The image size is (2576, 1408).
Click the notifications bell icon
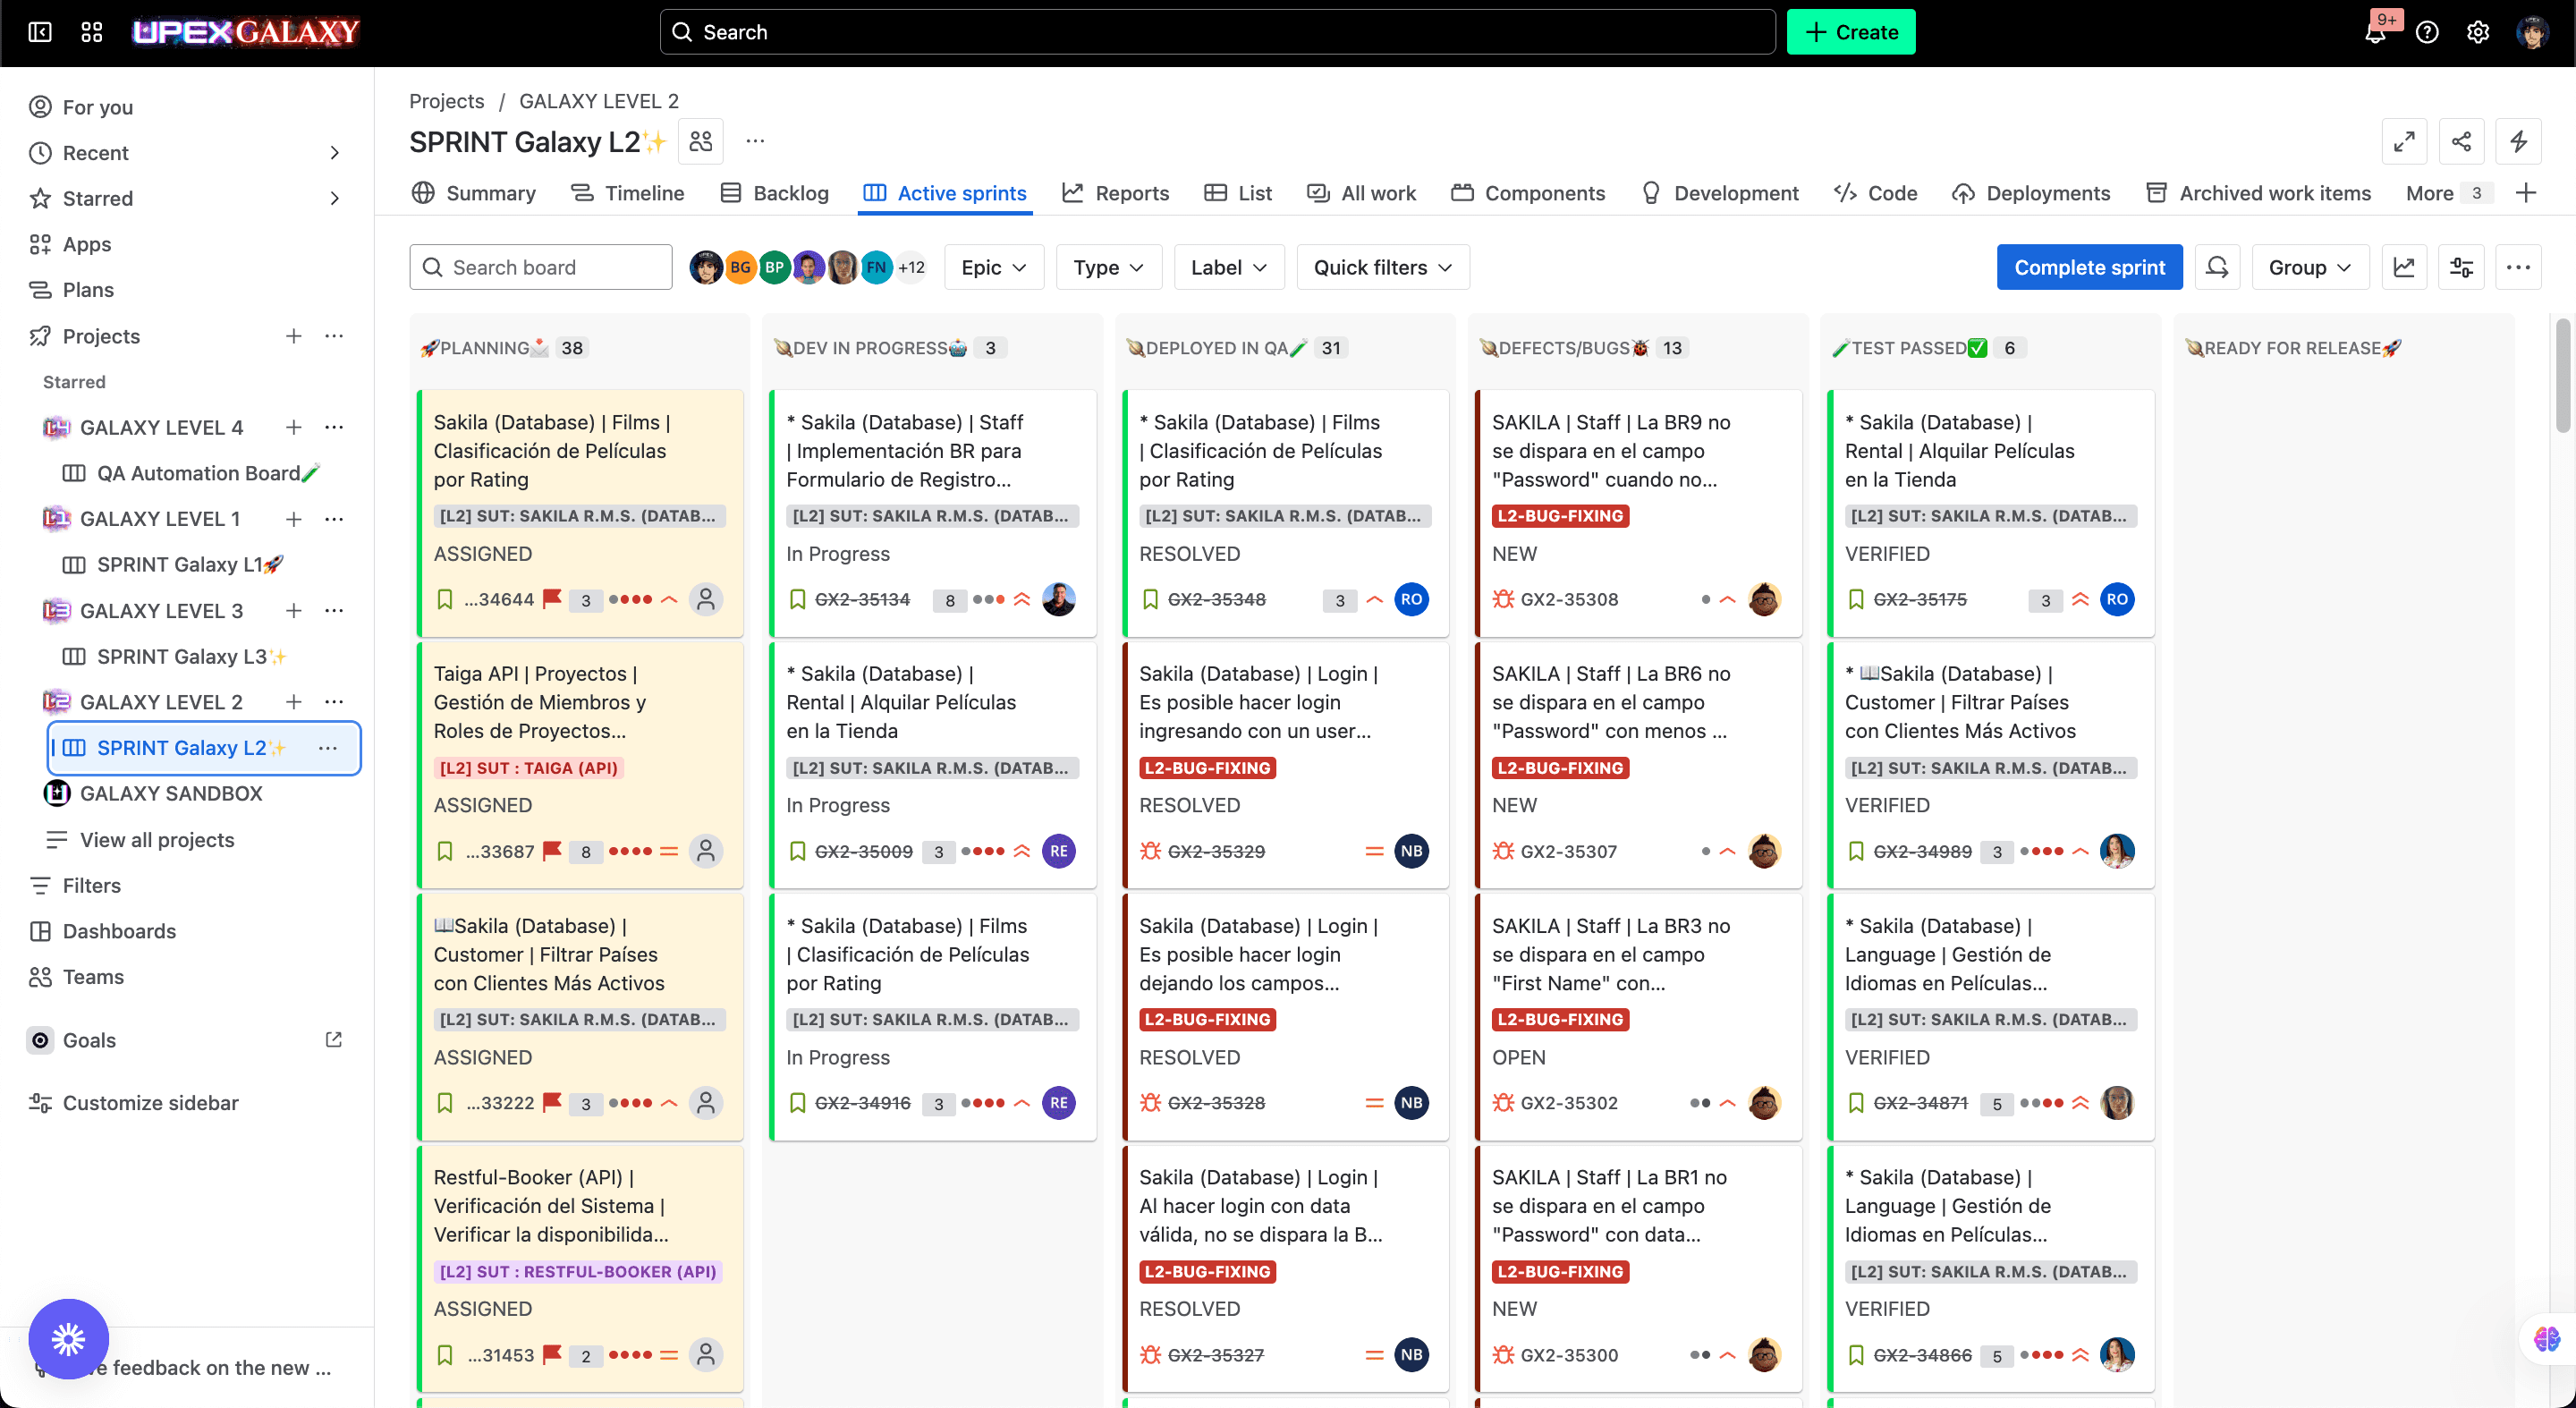click(2375, 33)
